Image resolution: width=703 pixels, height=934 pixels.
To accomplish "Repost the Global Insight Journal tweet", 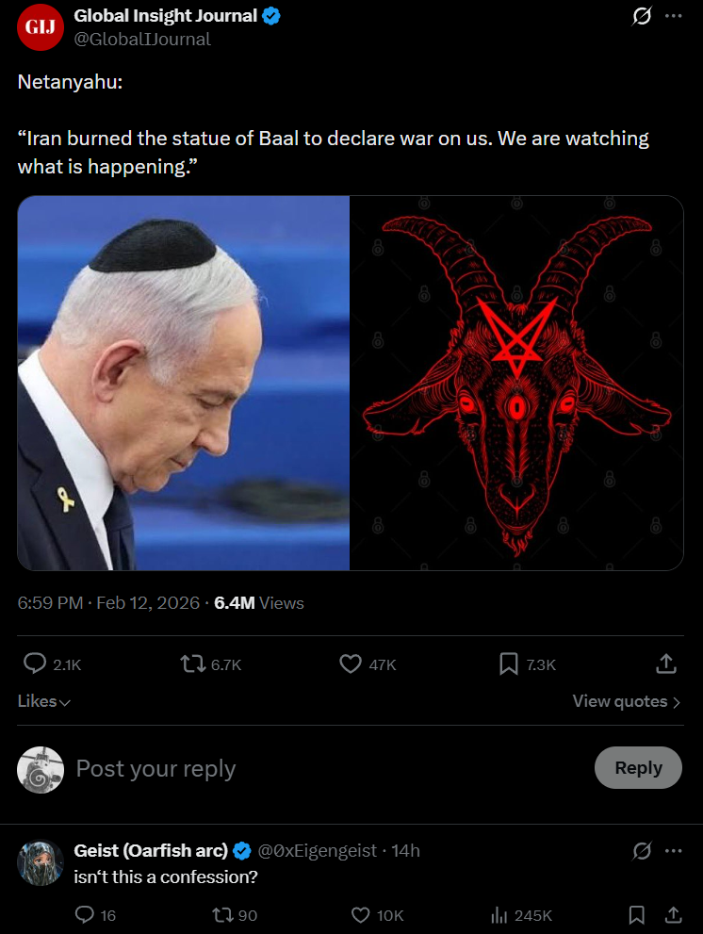I will tap(192, 664).
